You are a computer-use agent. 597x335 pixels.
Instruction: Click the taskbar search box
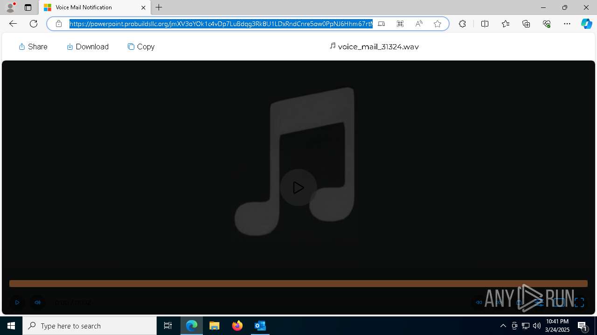pyautogui.click(x=90, y=326)
